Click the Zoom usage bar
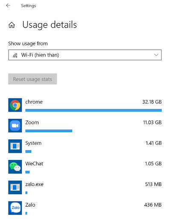This screenshot has height=219, width=175. [x=49, y=131]
